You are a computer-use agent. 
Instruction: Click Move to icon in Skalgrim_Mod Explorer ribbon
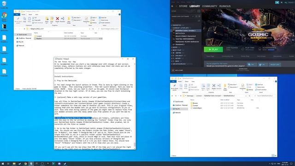click(x=47, y=20)
